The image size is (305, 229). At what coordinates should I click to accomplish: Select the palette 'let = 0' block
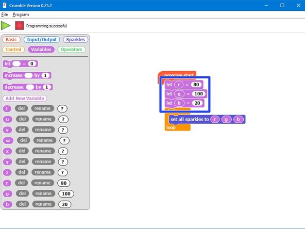21,63
